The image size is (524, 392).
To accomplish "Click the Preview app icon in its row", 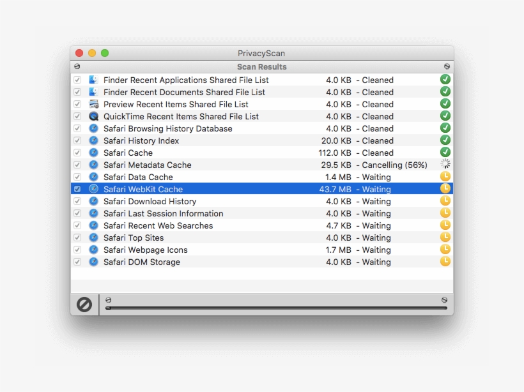I will coord(93,104).
